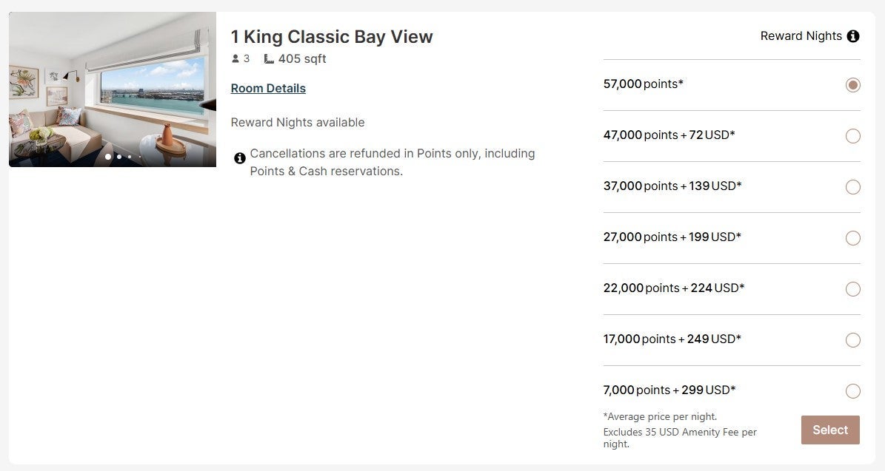Select the 57,000 points only rate
This screenshot has height=471, width=885.
[x=852, y=84]
